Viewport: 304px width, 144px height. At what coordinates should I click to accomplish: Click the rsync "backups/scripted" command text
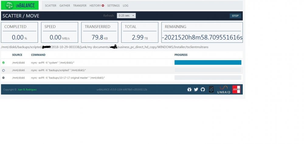click(58, 70)
